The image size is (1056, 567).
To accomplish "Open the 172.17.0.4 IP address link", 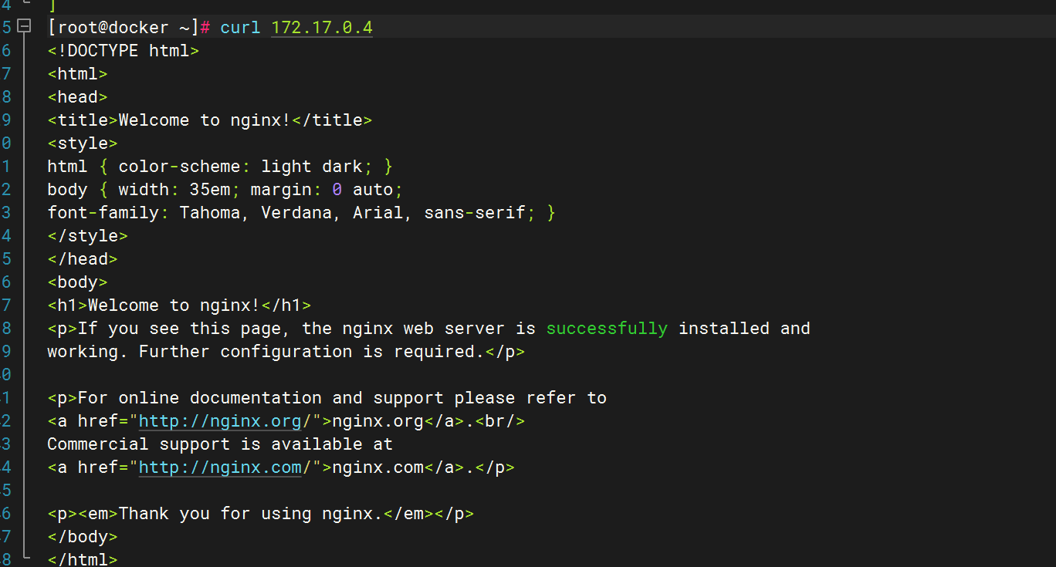I will pos(322,28).
